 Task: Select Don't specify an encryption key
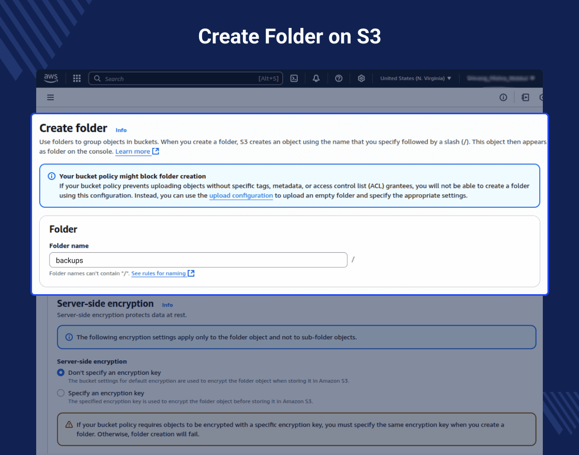point(61,373)
